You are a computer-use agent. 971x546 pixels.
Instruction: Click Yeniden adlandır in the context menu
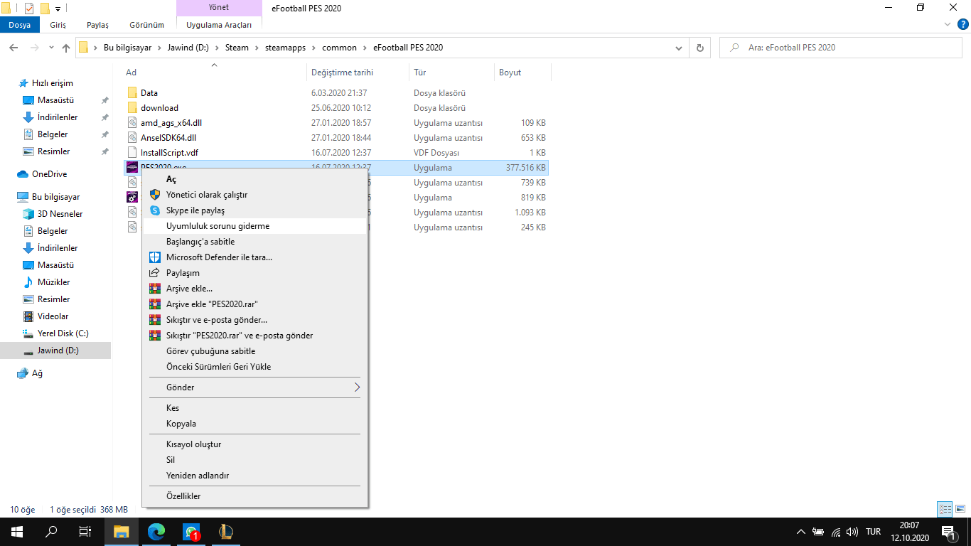point(254,476)
